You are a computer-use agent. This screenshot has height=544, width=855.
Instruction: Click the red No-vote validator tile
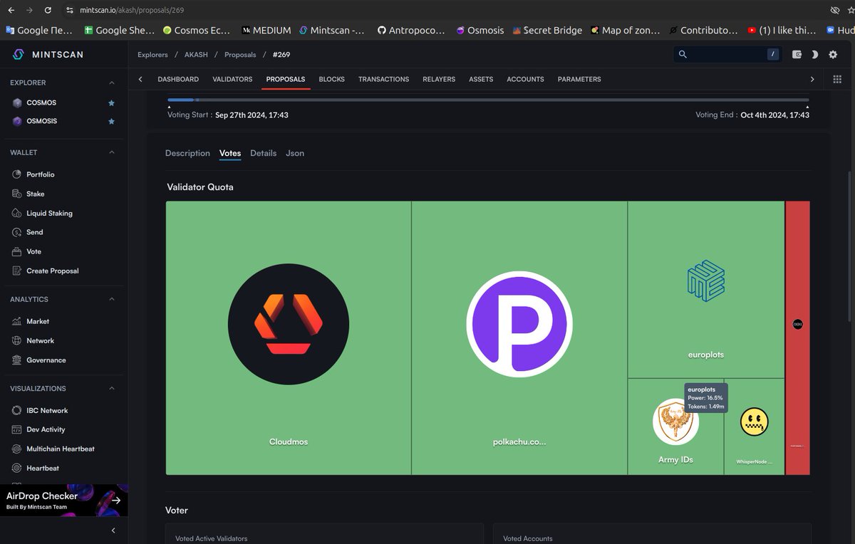(x=797, y=338)
